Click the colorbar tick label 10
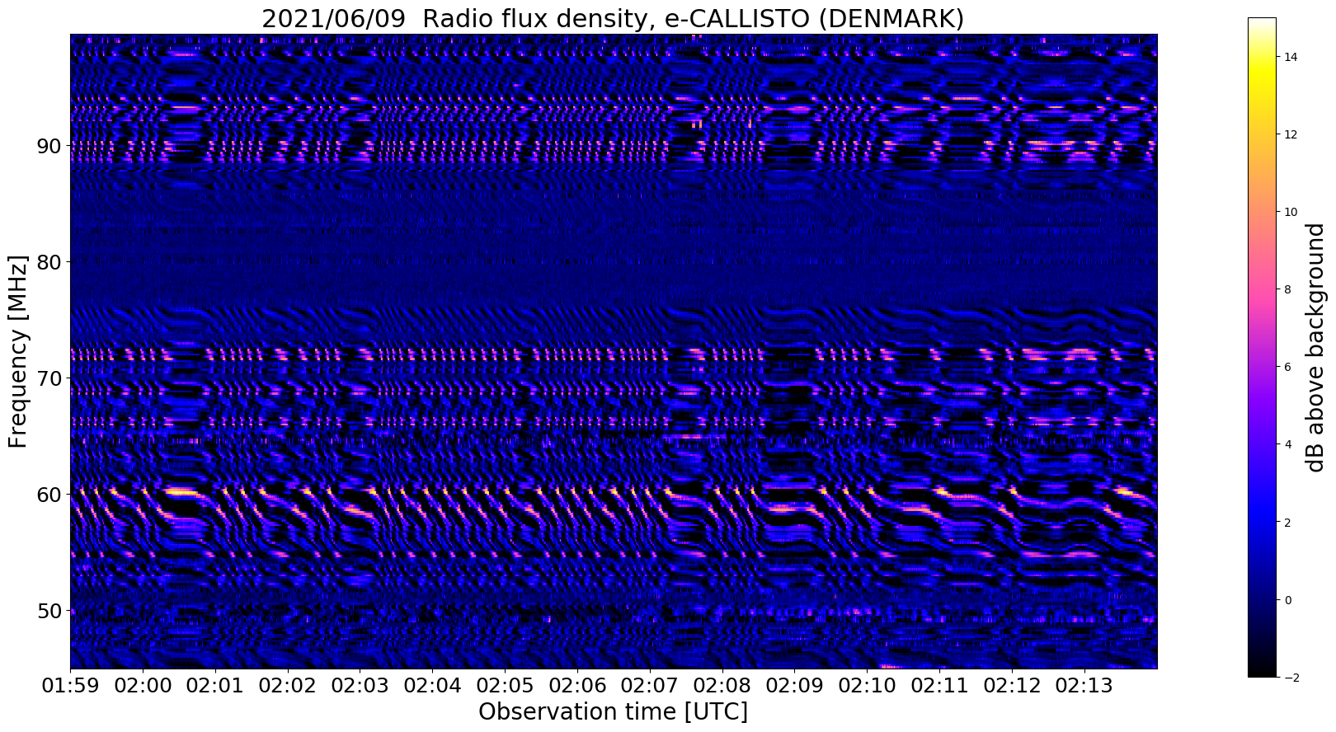This screenshot has width=1336, height=732. (1289, 212)
